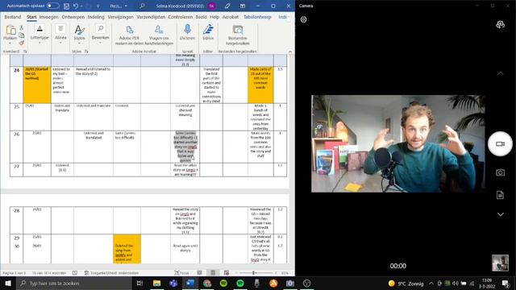Open the Klembord dialog launcher

pos(25,52)
